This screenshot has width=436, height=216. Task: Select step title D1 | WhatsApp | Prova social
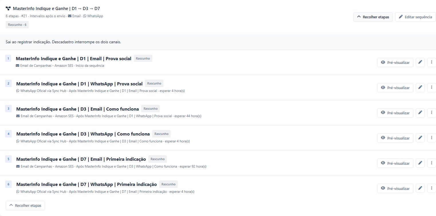(x=79, y=84)
